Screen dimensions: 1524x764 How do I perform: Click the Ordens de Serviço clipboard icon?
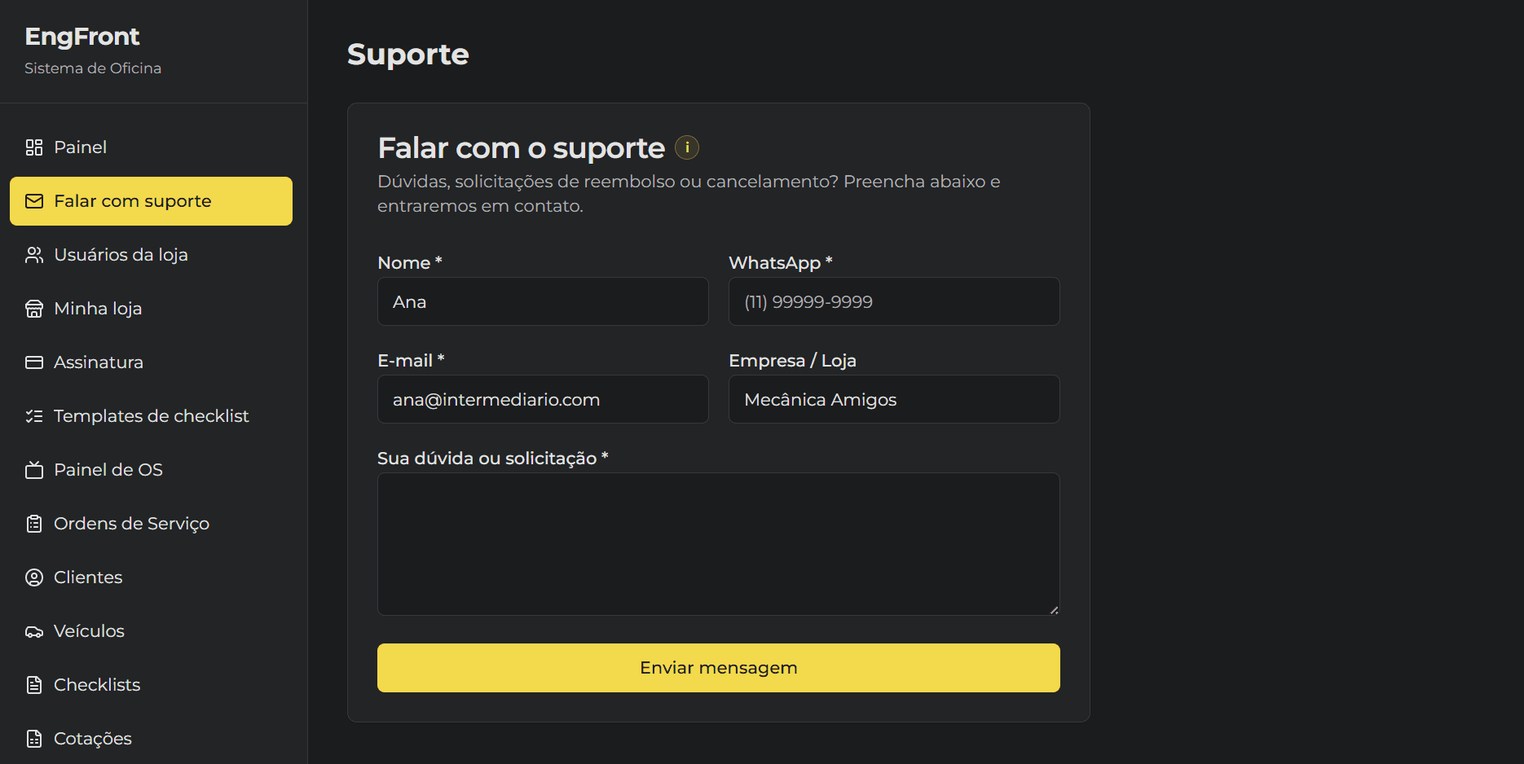[33, 523]
